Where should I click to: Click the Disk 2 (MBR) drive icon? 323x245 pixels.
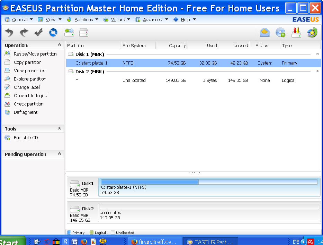(71, 71)
